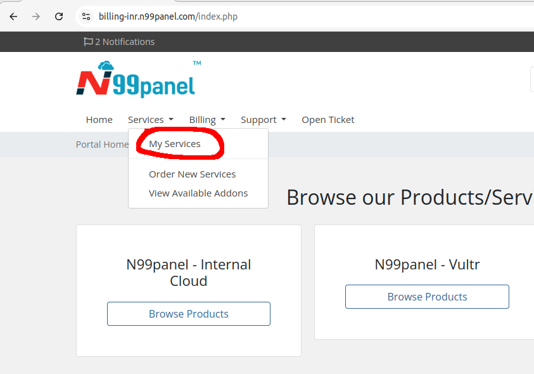Select Order New Services menu entry
Screen dimensions: 534x374
(192, 174)
